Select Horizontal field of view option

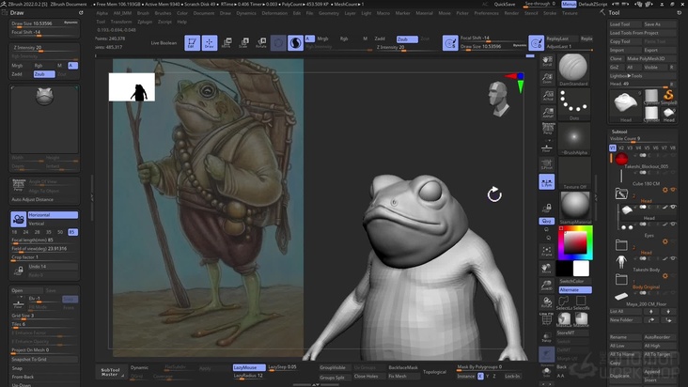tap(53, 215)
